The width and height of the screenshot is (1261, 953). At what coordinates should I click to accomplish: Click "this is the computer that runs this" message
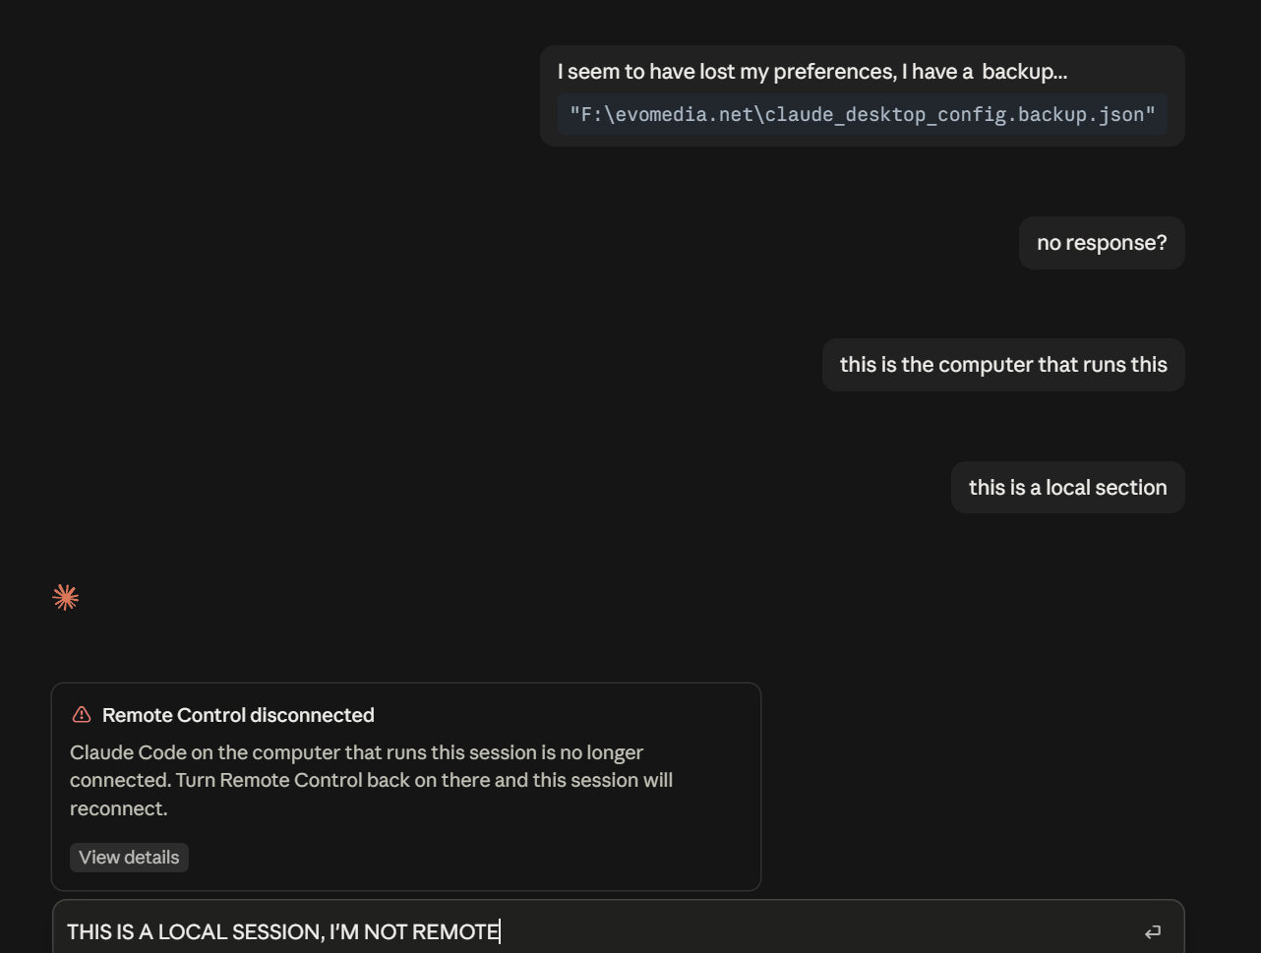(x=1003, y=365)
